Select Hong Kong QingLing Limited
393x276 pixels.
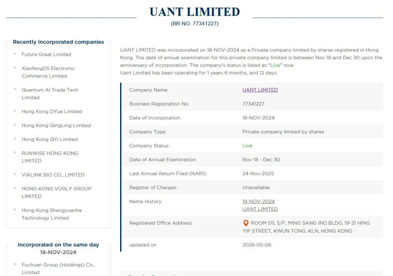(x=56, y=126)
